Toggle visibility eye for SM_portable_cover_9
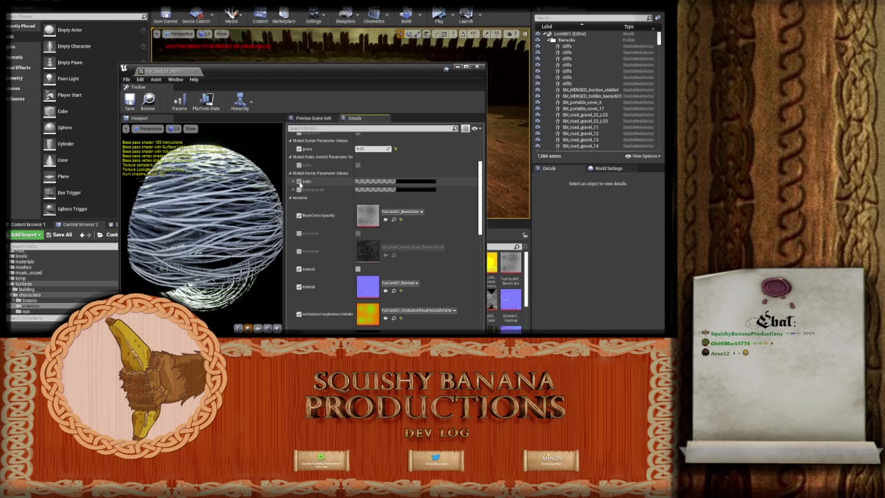Screen dimensions: 885x498 [x=538, y=102]
